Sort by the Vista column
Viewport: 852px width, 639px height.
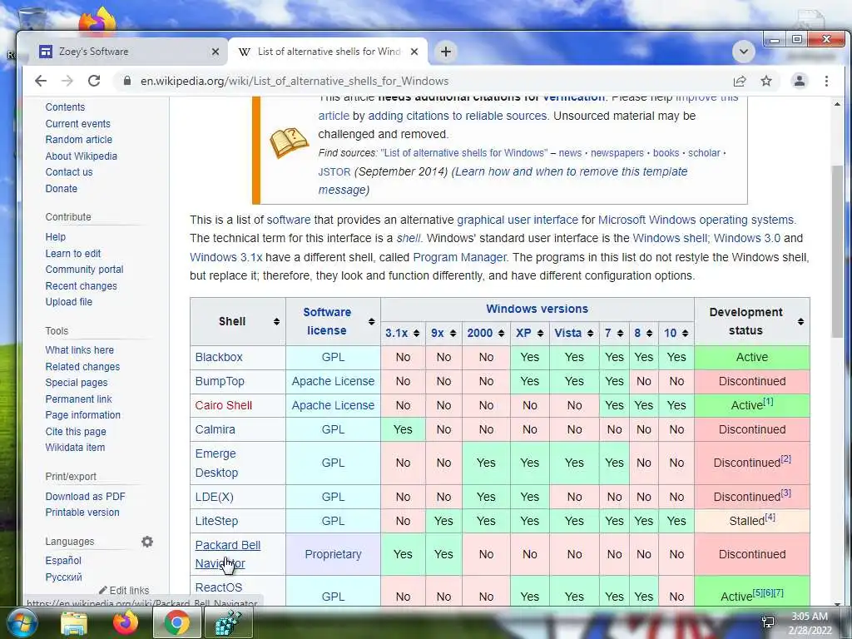click(590, 333)
